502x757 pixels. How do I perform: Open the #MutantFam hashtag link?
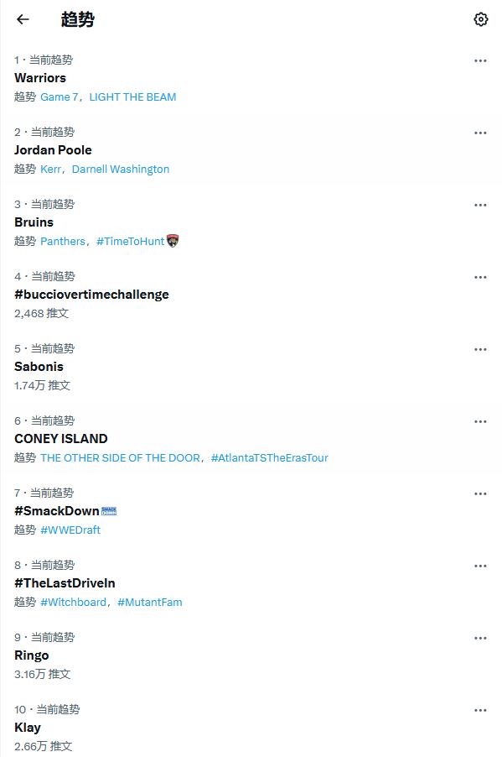coord(150,602)
